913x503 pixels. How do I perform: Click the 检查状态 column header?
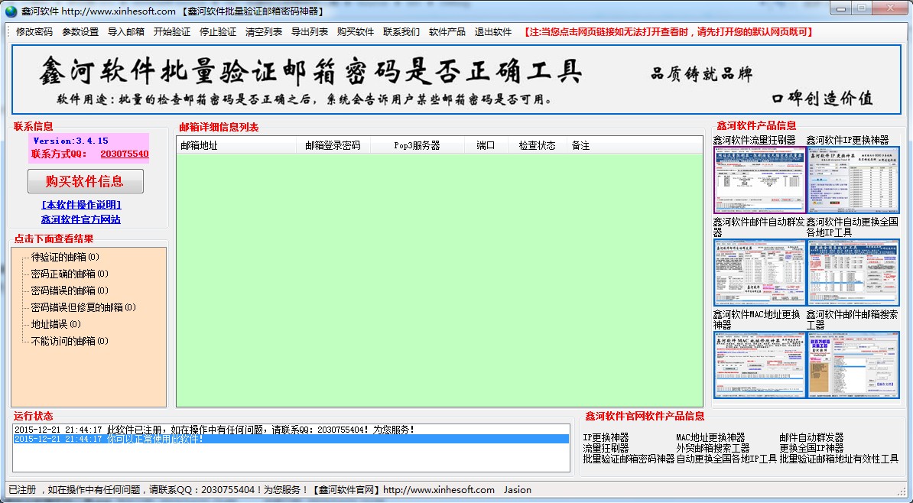click(x=537, y=145)
